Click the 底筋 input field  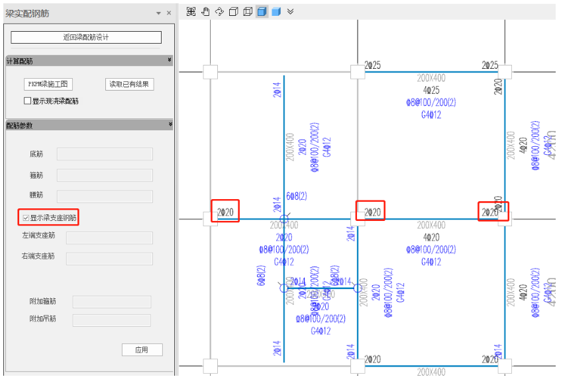coord(105,154)
